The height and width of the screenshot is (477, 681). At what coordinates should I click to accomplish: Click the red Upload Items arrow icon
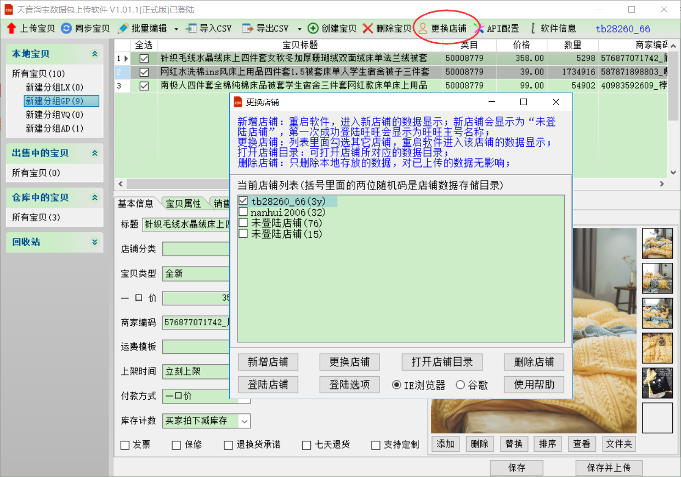coord(12,28)
